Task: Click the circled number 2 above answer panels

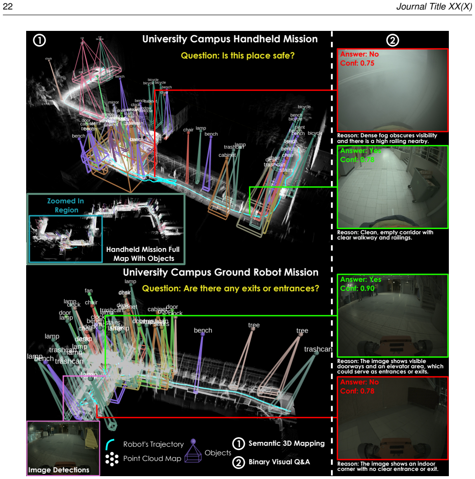Action: pos(392,40)
